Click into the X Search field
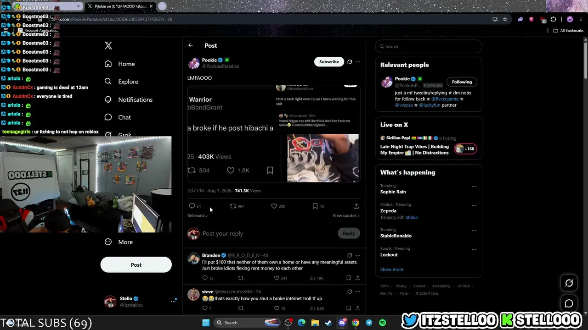This screenshot has width=588, height=330. (x=429, y=46)
